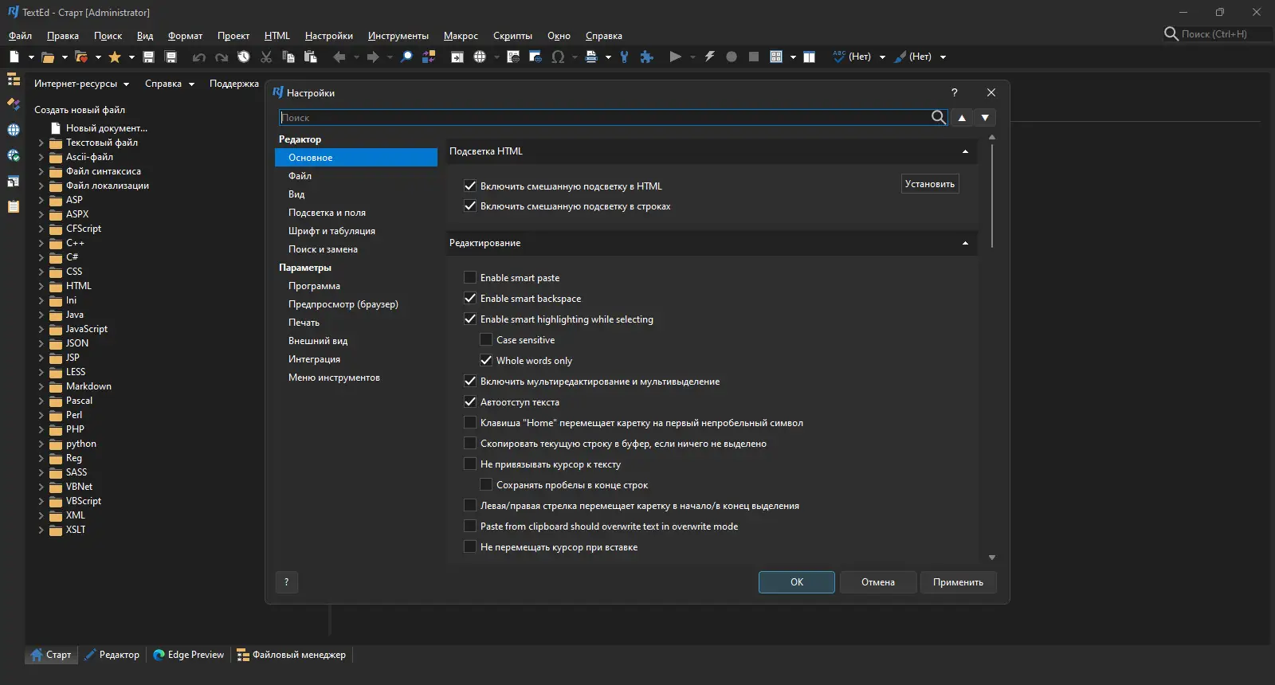Viewport: 1275px width, 685px height.
Task: Collapse the Редактирование settings section
Action: coord(965,243)
